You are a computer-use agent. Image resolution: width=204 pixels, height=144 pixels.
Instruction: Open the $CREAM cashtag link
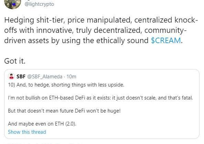tap(166, 40)
